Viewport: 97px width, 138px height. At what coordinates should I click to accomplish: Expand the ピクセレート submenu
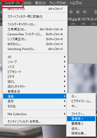(35, 72)
